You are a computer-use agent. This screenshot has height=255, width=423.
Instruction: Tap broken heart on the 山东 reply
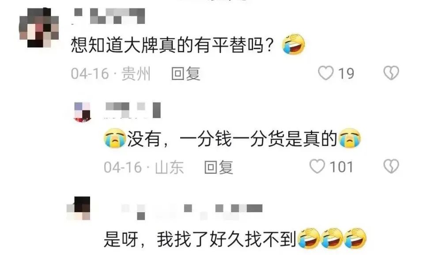(x=391, y=166)
